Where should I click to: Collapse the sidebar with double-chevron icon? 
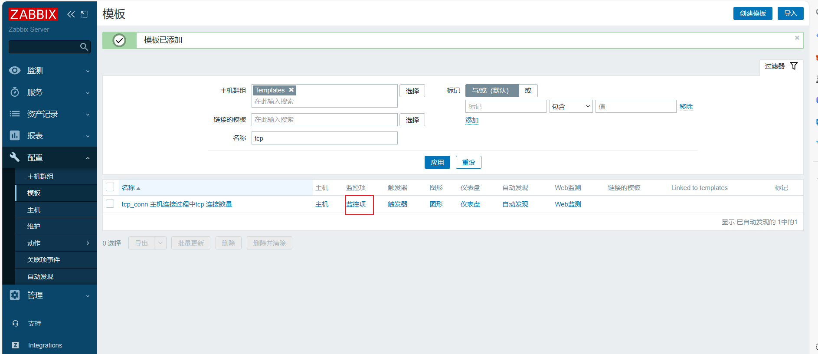point(71,14)
